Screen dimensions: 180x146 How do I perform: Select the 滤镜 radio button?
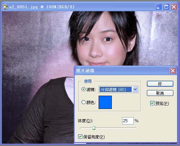(83, 89)
